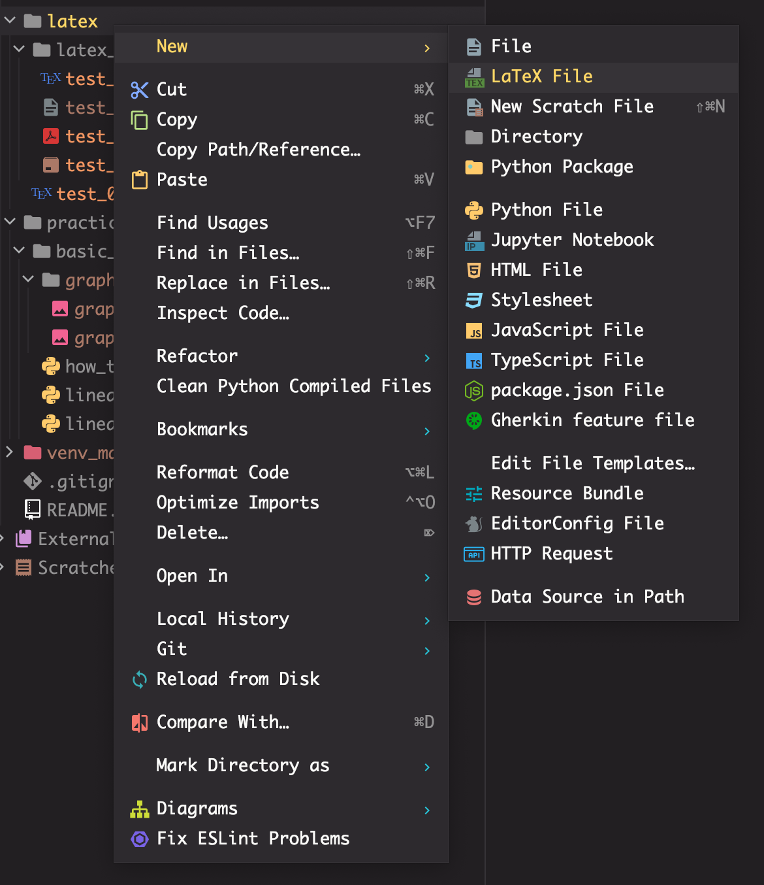The height and width of the screenshot is (885, 764).
Task: Select Edit File Templates… entry
Action: tap(594, 463)
